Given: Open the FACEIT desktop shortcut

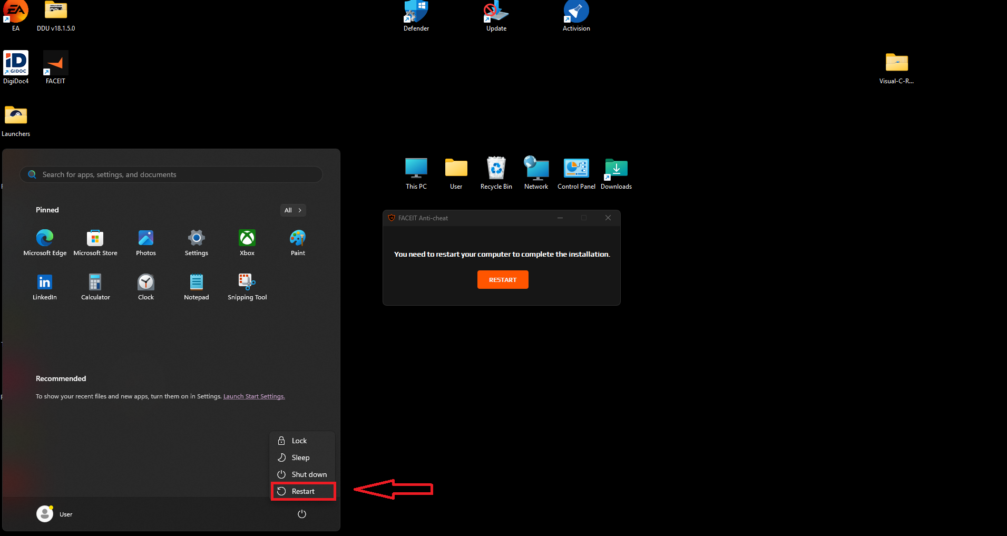Looking at the screenshot, I should [x=55, y=67].
